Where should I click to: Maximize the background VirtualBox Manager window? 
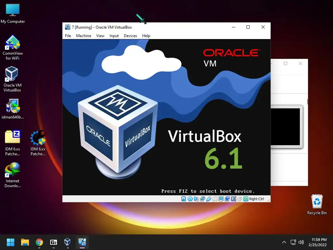pos(286,63)
